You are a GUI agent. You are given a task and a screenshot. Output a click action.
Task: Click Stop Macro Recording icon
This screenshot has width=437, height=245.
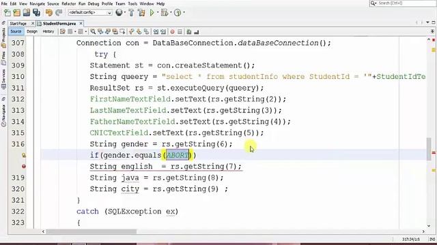coord(180,32)
